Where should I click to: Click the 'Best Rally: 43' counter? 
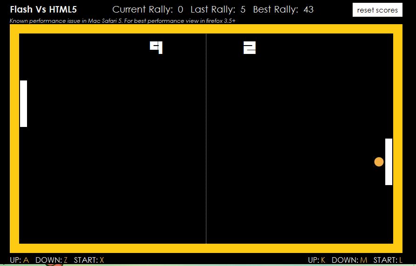pos(283,10)
